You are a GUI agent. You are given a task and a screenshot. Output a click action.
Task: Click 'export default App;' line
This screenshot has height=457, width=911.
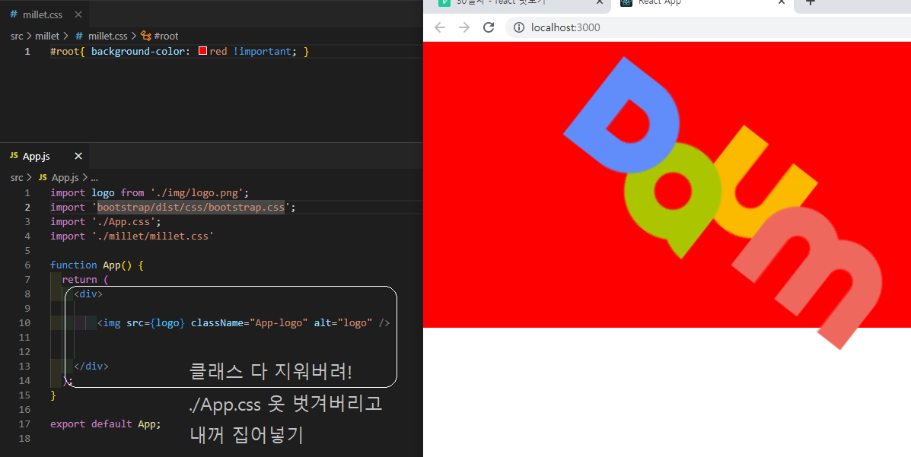[106, 424]
